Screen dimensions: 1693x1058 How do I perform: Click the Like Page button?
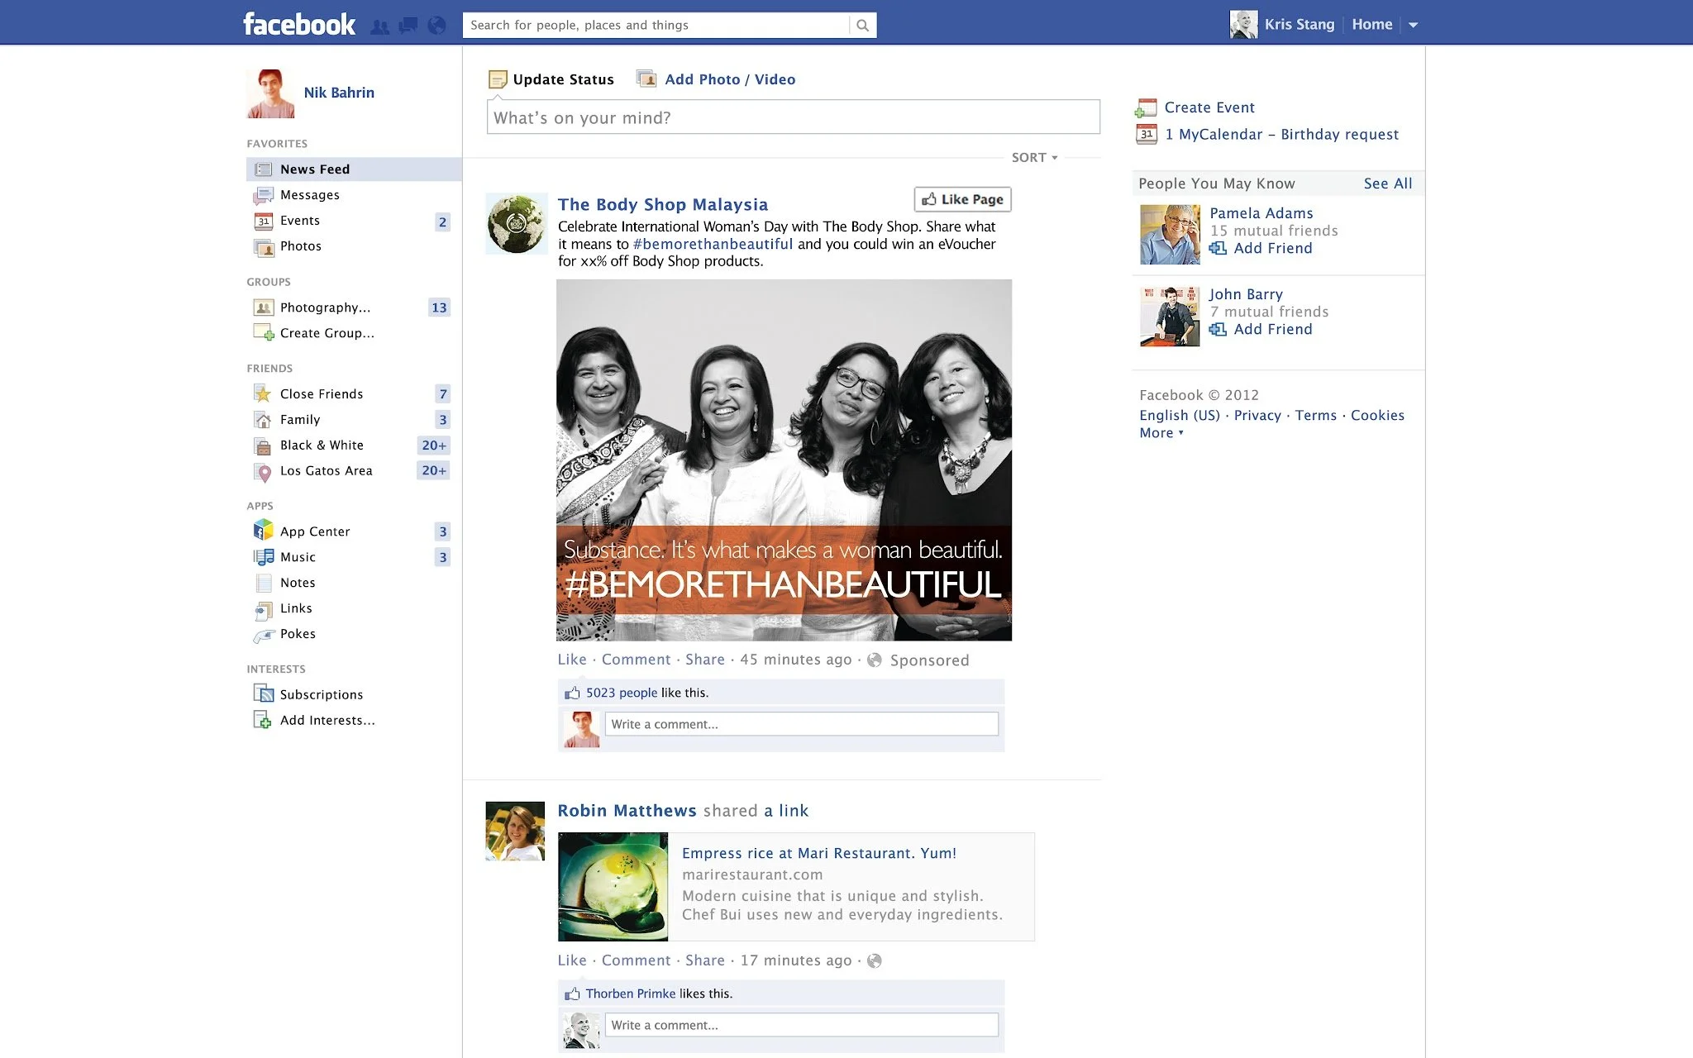963,199
